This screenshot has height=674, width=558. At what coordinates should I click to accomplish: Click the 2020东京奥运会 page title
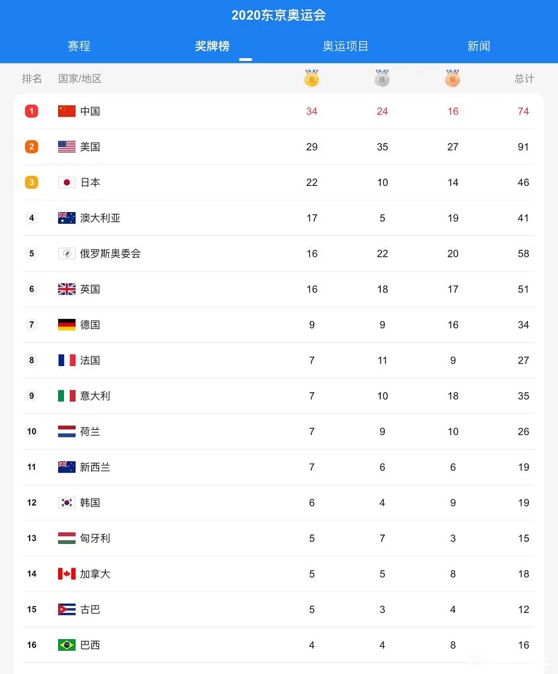point(278,16)
